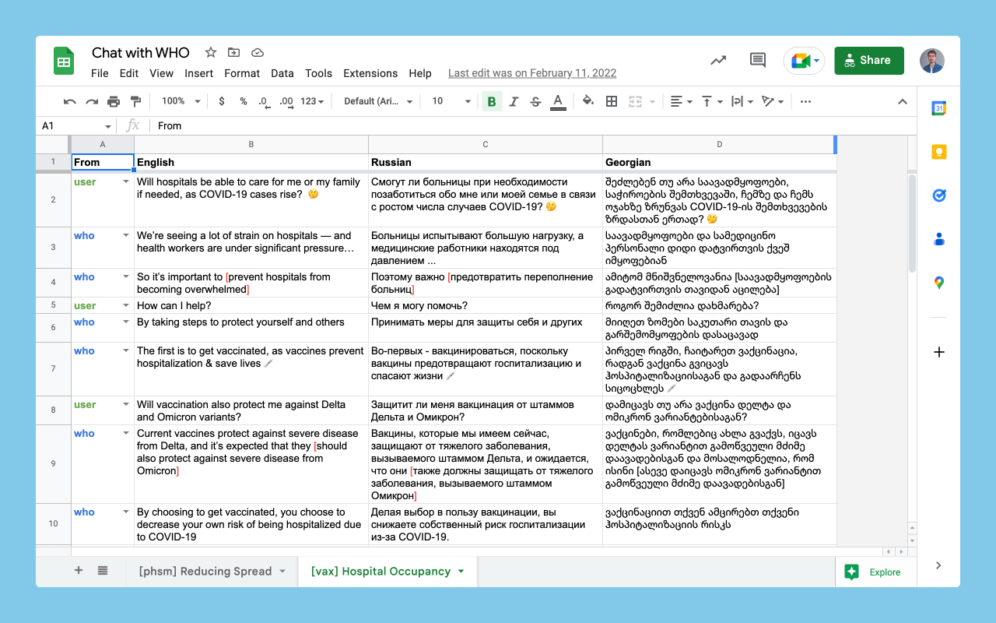
Task: Show more toolbar options
Action: (x=805, y=101)
